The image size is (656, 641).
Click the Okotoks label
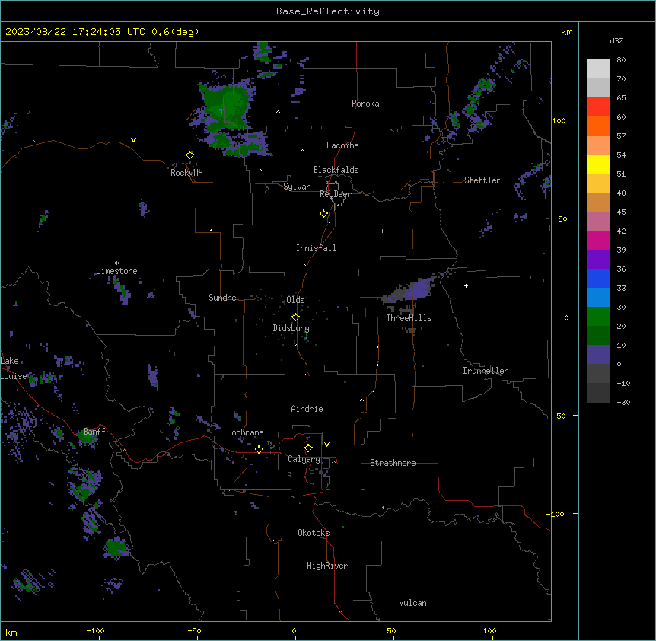314,533
